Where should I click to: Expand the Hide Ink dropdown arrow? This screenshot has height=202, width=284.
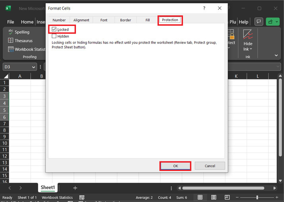pyautogui.click(x=251, y=49)
